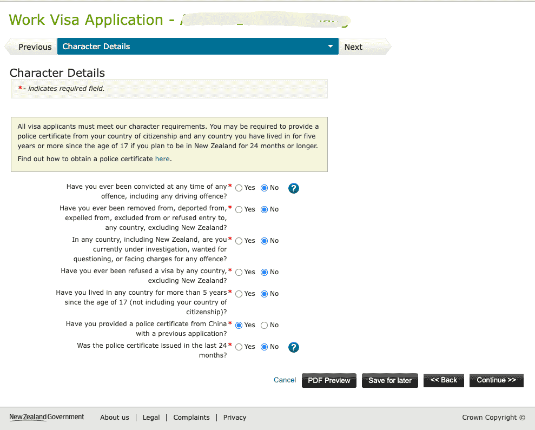Select Yes for lived abroad over 5 years
The image size is (535, 430).
click(239, 294)
